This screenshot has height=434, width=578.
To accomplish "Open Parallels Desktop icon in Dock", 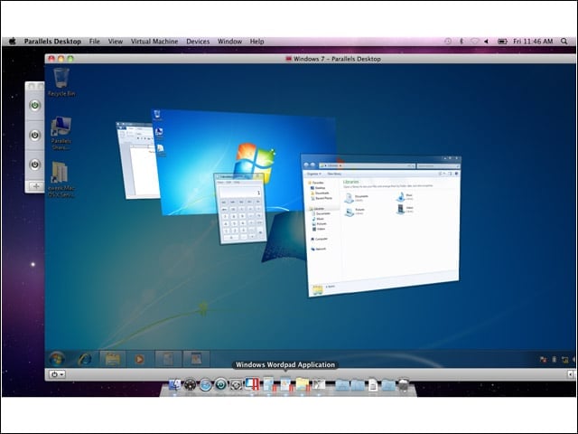I will pyautogui.click(x=252, y=383).
